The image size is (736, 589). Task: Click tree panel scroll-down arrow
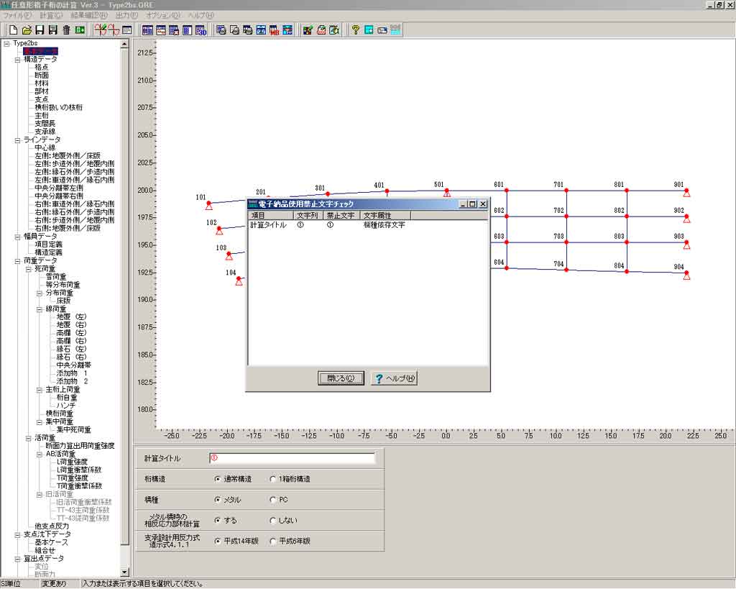click(x=124, y=572)
